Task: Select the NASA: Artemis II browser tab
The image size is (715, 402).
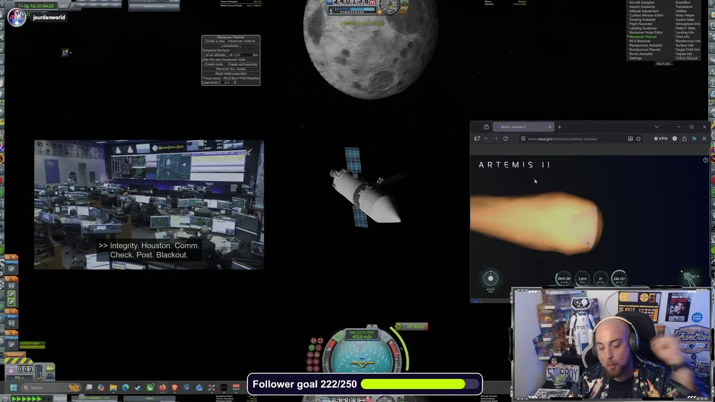Action: [x=522, y=127]
